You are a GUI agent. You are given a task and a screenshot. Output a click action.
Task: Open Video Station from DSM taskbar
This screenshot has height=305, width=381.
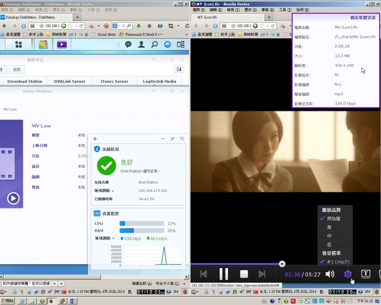coord(62,44)
